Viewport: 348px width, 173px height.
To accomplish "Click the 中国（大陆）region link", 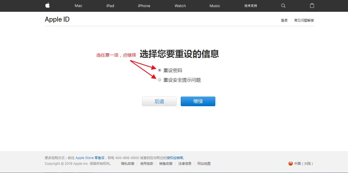I will click(x=304, y=164).
